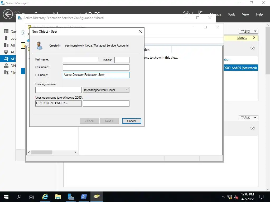Click the User logon name field

pos(58,90)
